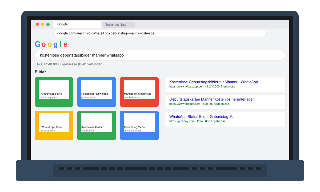Open the Geburtstagskarte whatsapp.com image
This screenshot has height=192, width=320.
(x=54, y=92)
